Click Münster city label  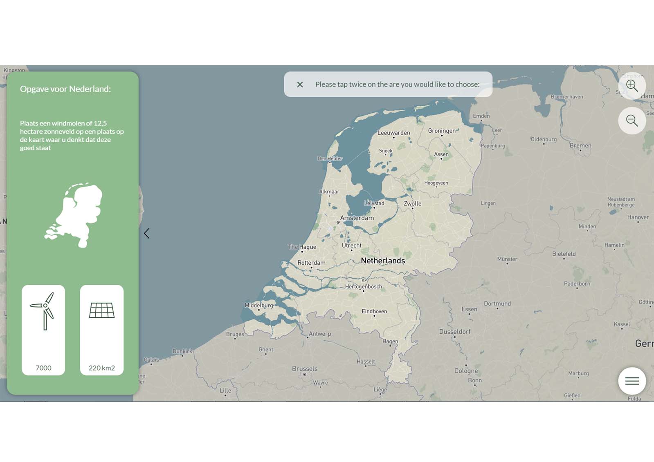point(507,259)
